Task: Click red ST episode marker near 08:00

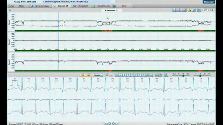Action: click(201, 31)
